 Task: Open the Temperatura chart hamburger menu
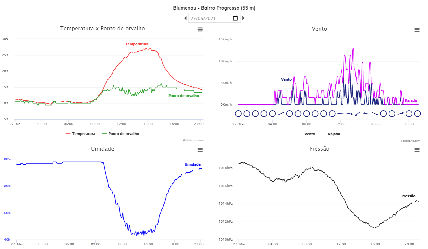(x=200, y=30)
